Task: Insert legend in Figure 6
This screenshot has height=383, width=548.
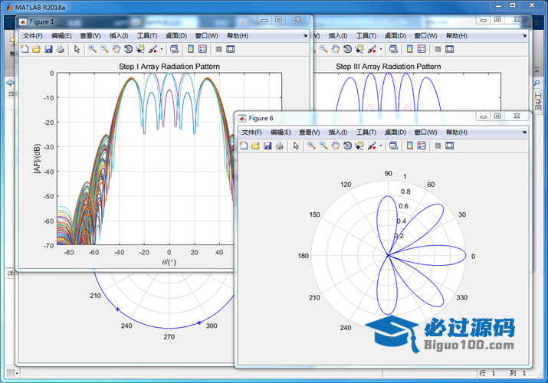Action: [422, 146]
